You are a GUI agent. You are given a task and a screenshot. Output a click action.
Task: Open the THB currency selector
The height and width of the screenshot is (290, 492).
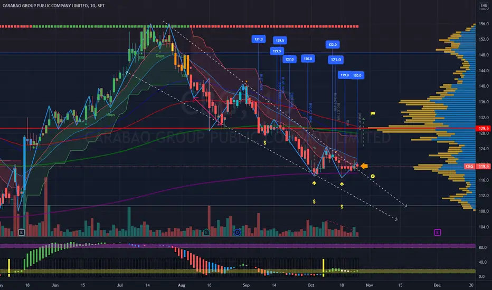coord(484,5)
